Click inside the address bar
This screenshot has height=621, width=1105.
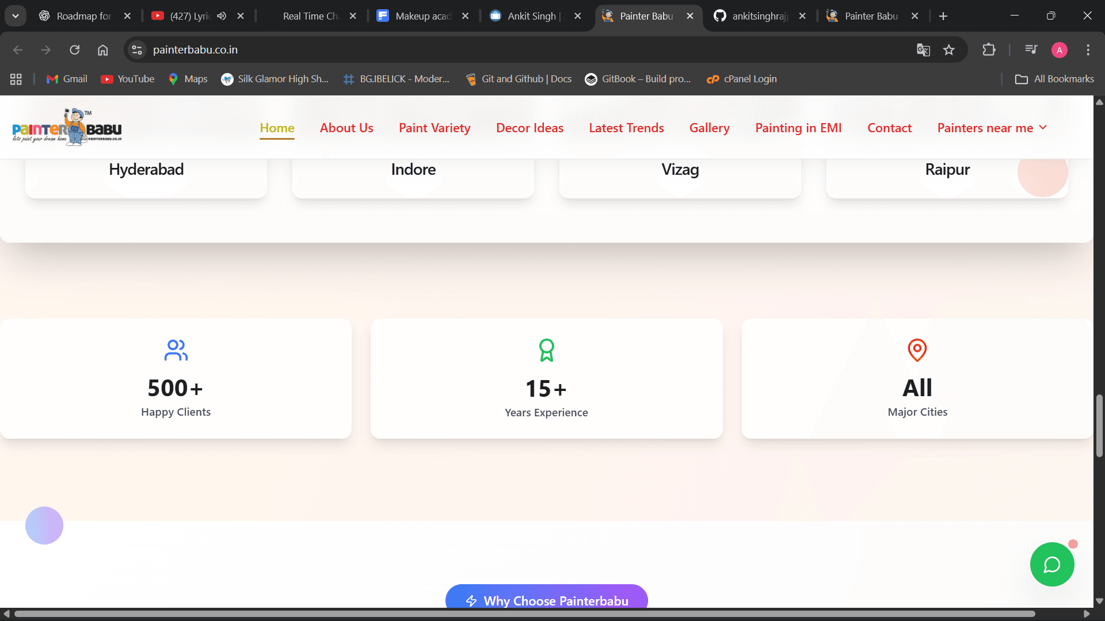click(x=403, y=50)
